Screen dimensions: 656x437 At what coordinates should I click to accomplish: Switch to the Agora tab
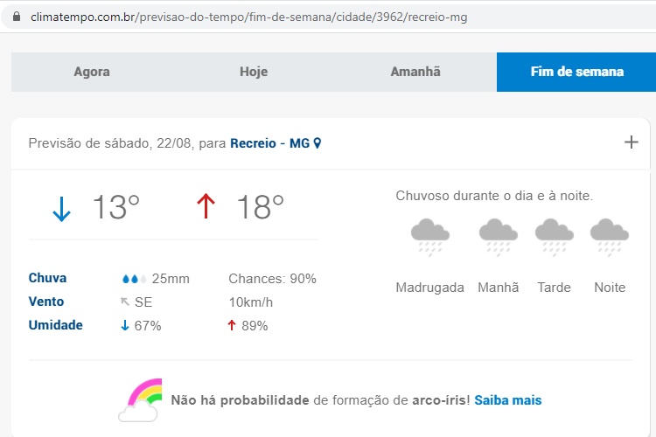92,72
